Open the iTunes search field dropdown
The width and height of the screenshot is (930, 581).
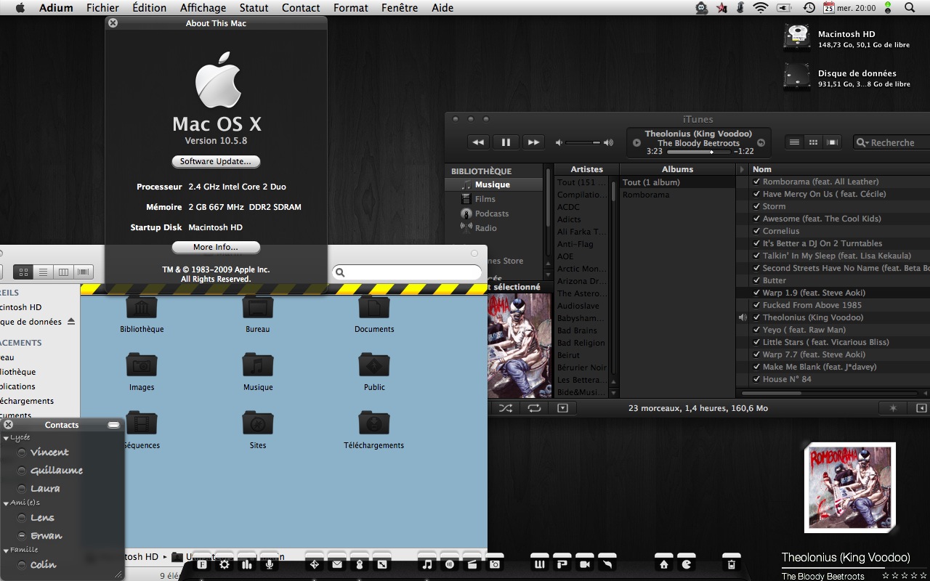point(862,143)
